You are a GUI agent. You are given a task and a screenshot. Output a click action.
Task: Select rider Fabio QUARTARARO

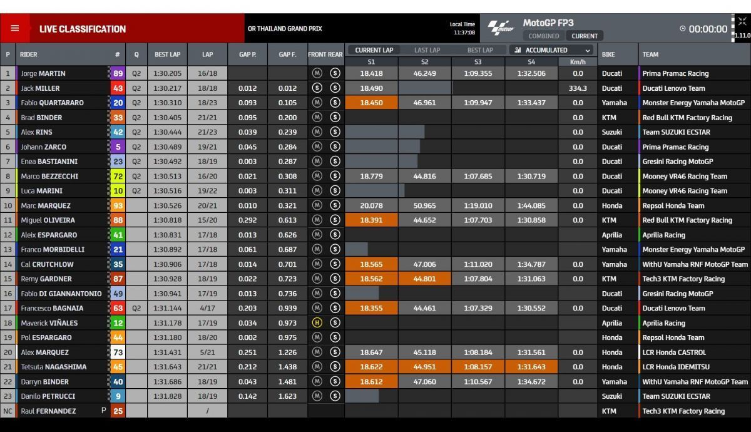point(53,103)
